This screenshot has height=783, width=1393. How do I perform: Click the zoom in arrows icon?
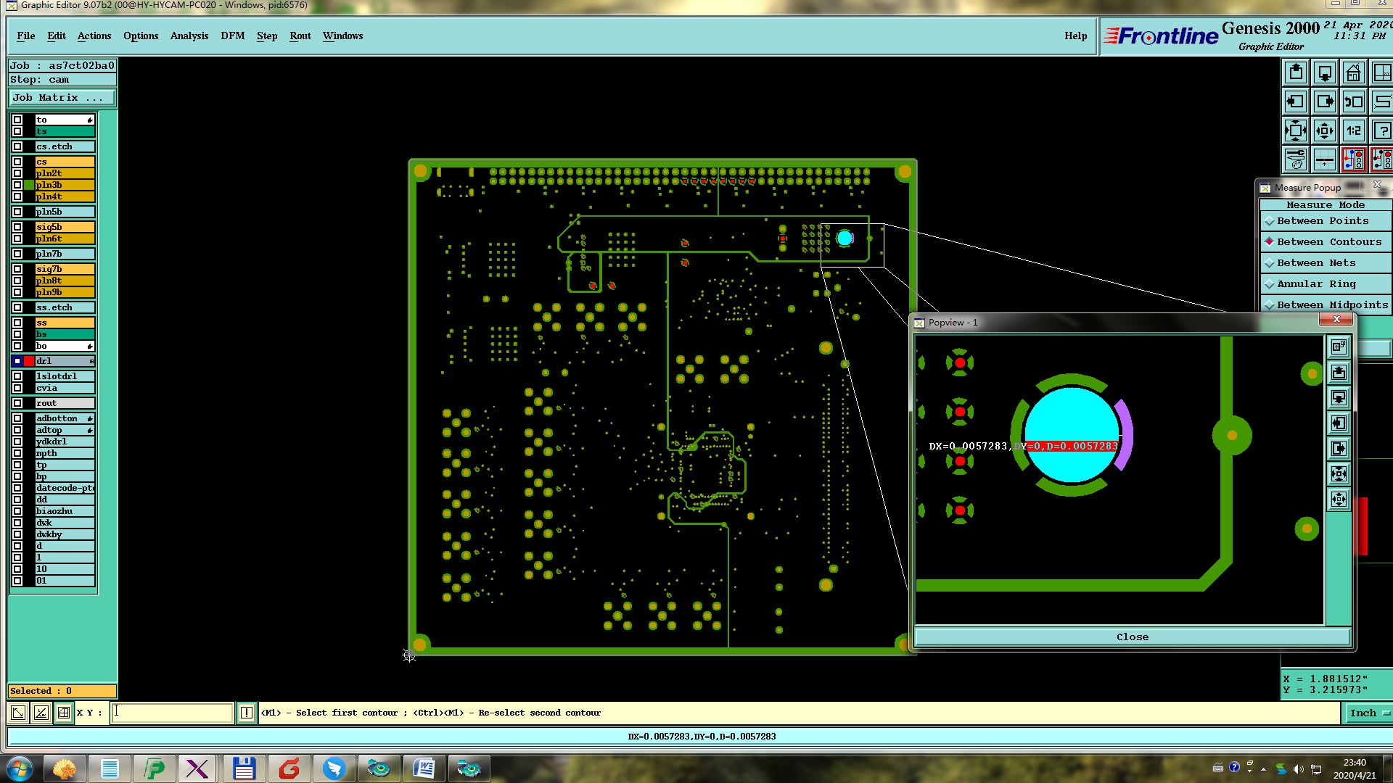[x=1296, y=131]
